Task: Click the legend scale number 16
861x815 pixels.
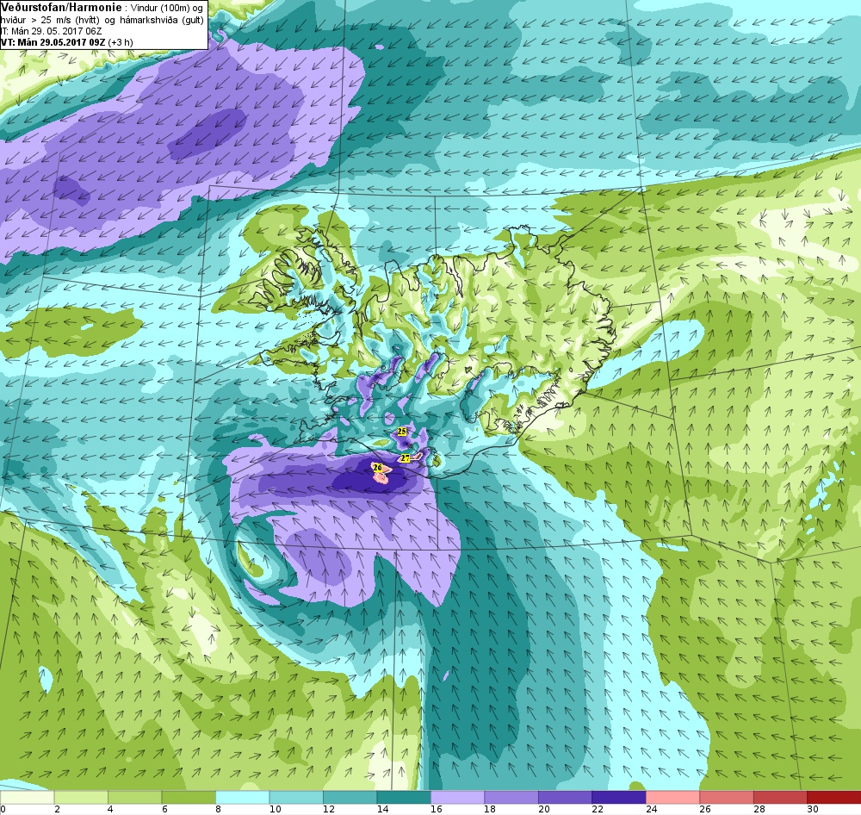Action: 436,809
